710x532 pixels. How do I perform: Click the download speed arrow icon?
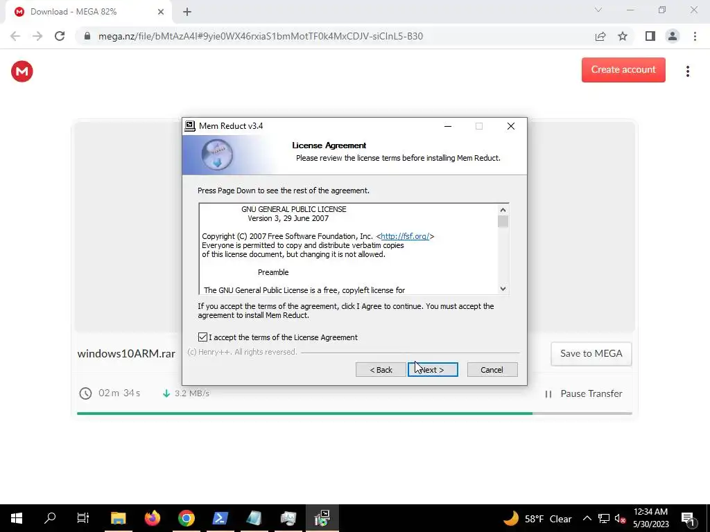[x=166, y=393]
